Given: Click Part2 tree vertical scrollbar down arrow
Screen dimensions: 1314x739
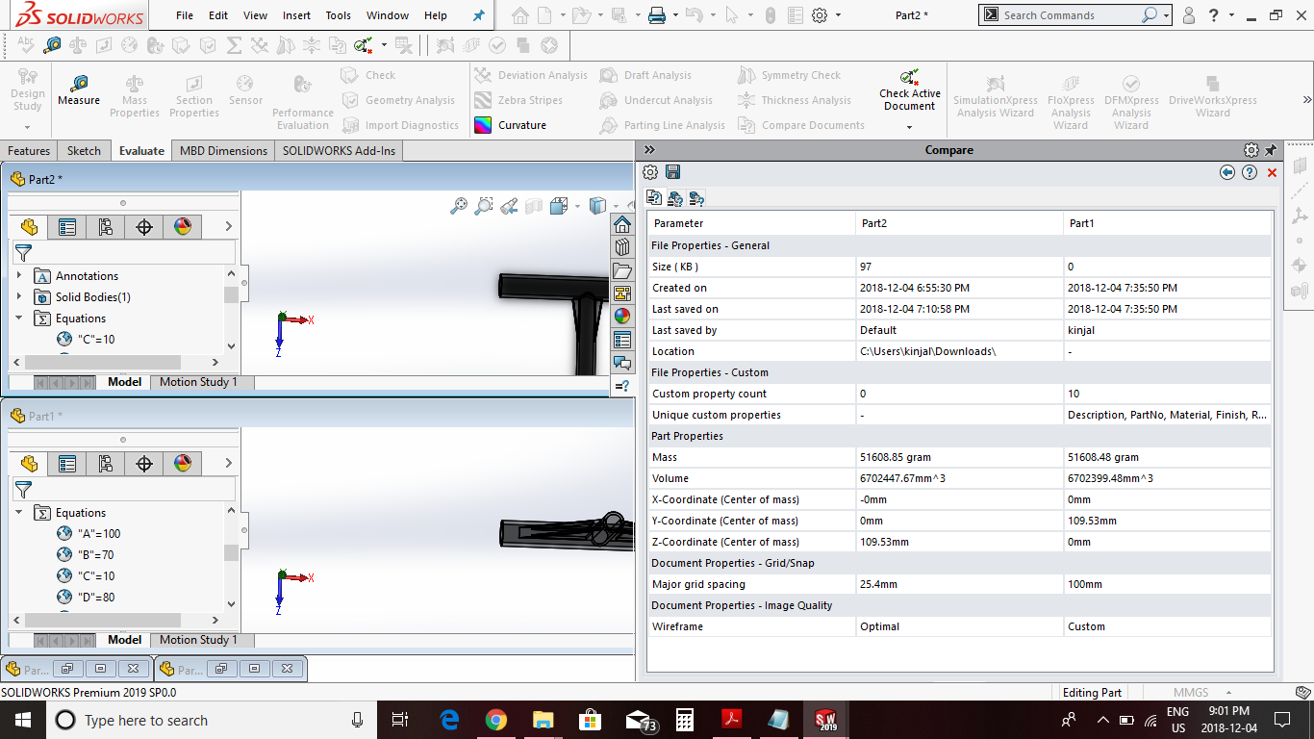Looking at the screenshot, I should [x=231, y=346].
